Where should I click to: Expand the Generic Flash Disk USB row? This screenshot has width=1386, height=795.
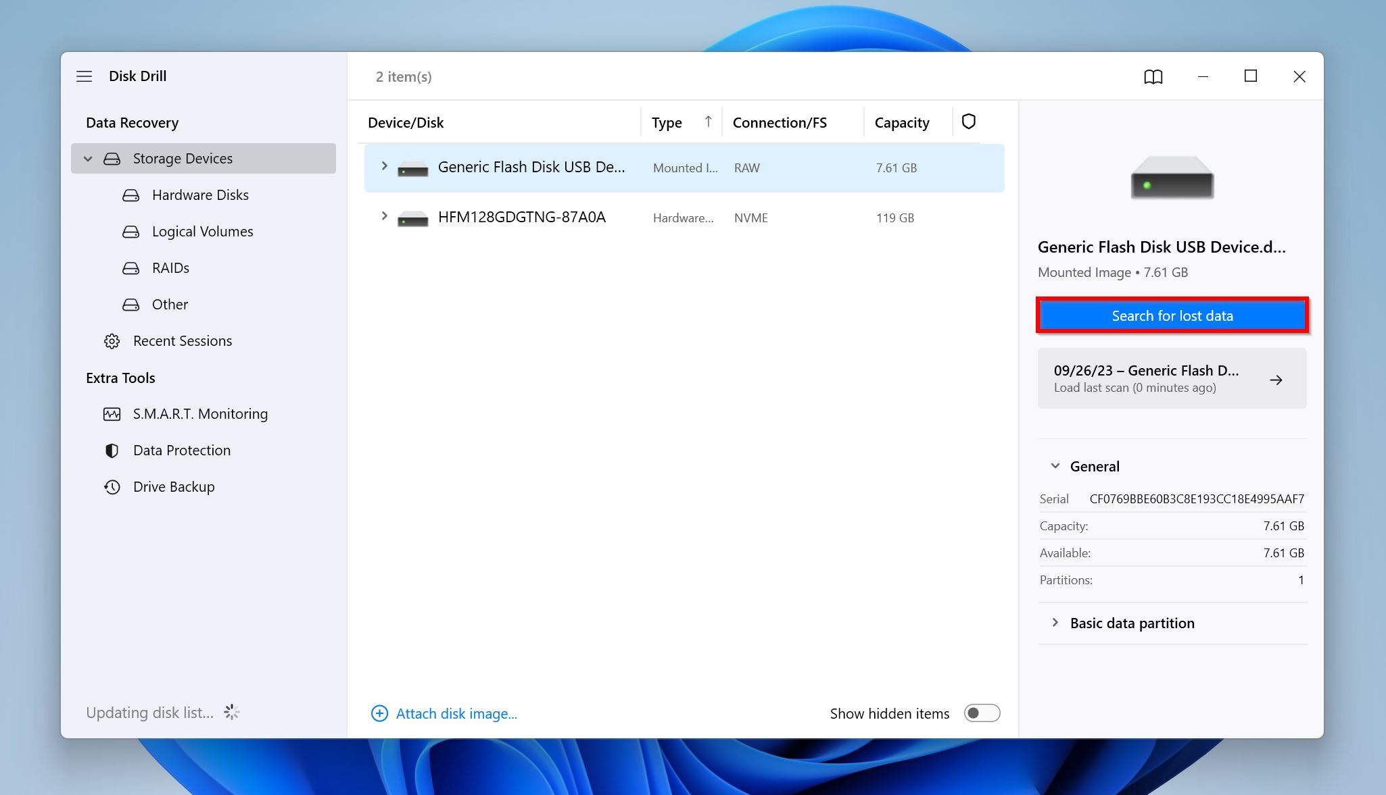click(x=385, y=166)
